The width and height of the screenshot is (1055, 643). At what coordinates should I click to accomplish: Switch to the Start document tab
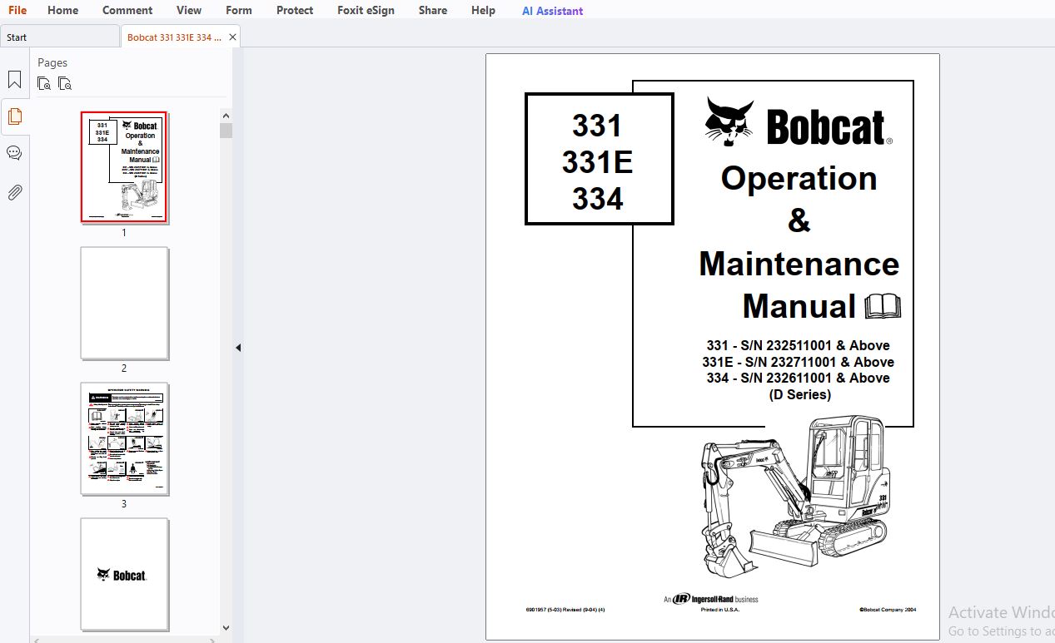60,37
